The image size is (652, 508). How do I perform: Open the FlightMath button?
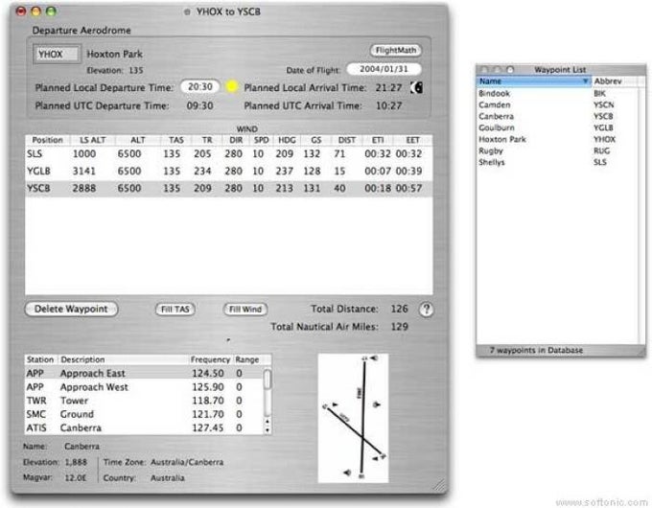396,50
